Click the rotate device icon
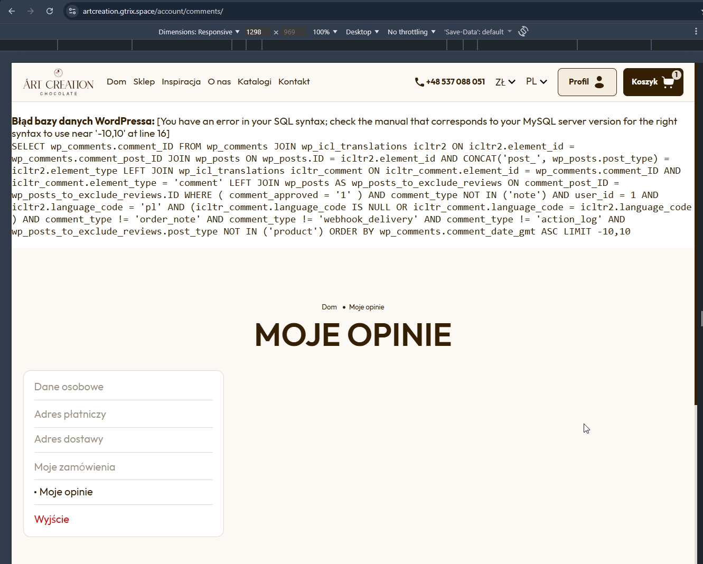 pos(523,32)
